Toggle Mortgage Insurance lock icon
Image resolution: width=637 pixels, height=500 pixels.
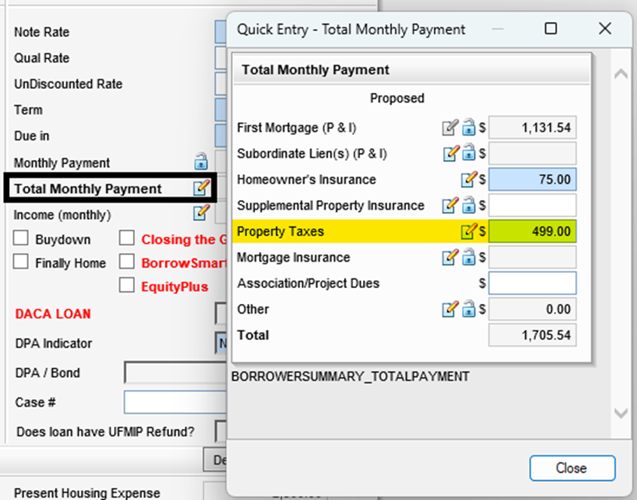[469, 257]
